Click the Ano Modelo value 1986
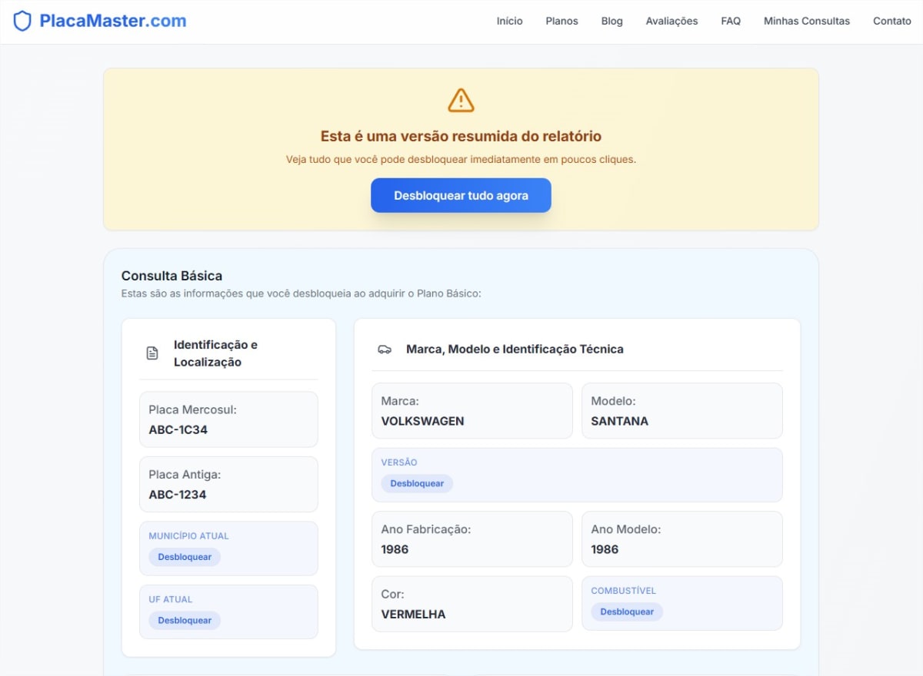Viewport: 923px width, 676px height. click(605, 549)
